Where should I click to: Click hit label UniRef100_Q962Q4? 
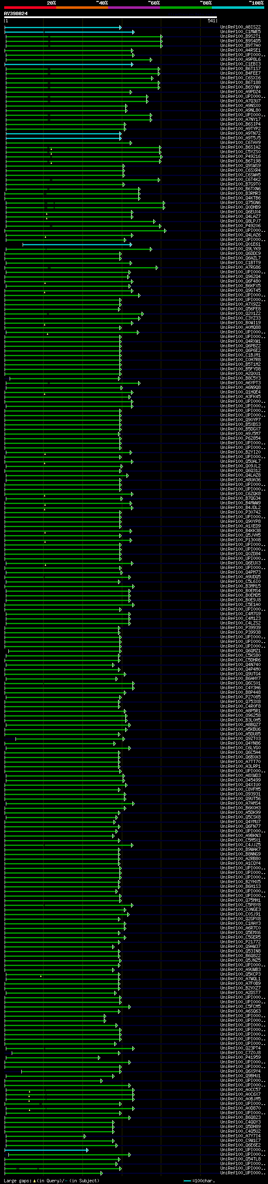(240, 277)
